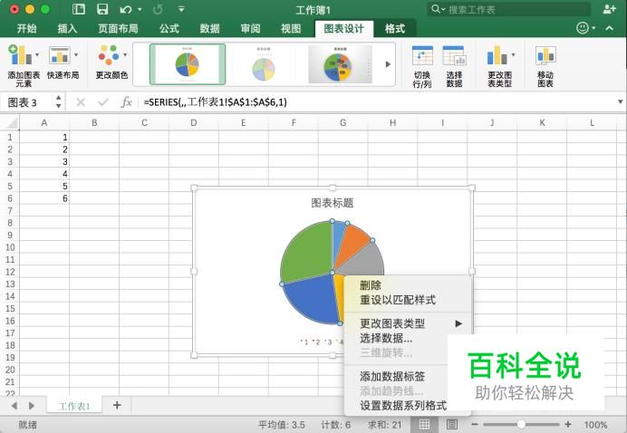Select the first chart style thumbnail
Image resolution: width=627 pixels, height=433 pixels.
188,64
